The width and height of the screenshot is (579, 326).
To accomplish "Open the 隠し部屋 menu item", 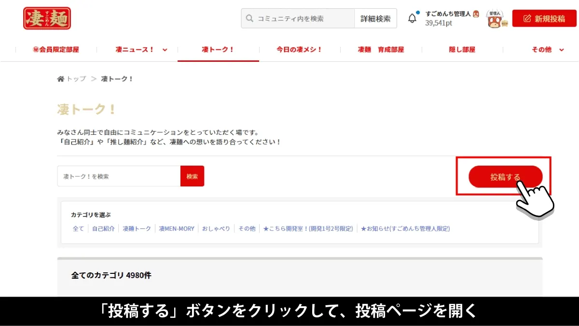I will click(462, 49).
